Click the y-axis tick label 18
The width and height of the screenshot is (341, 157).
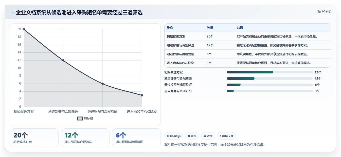[19, 37]
